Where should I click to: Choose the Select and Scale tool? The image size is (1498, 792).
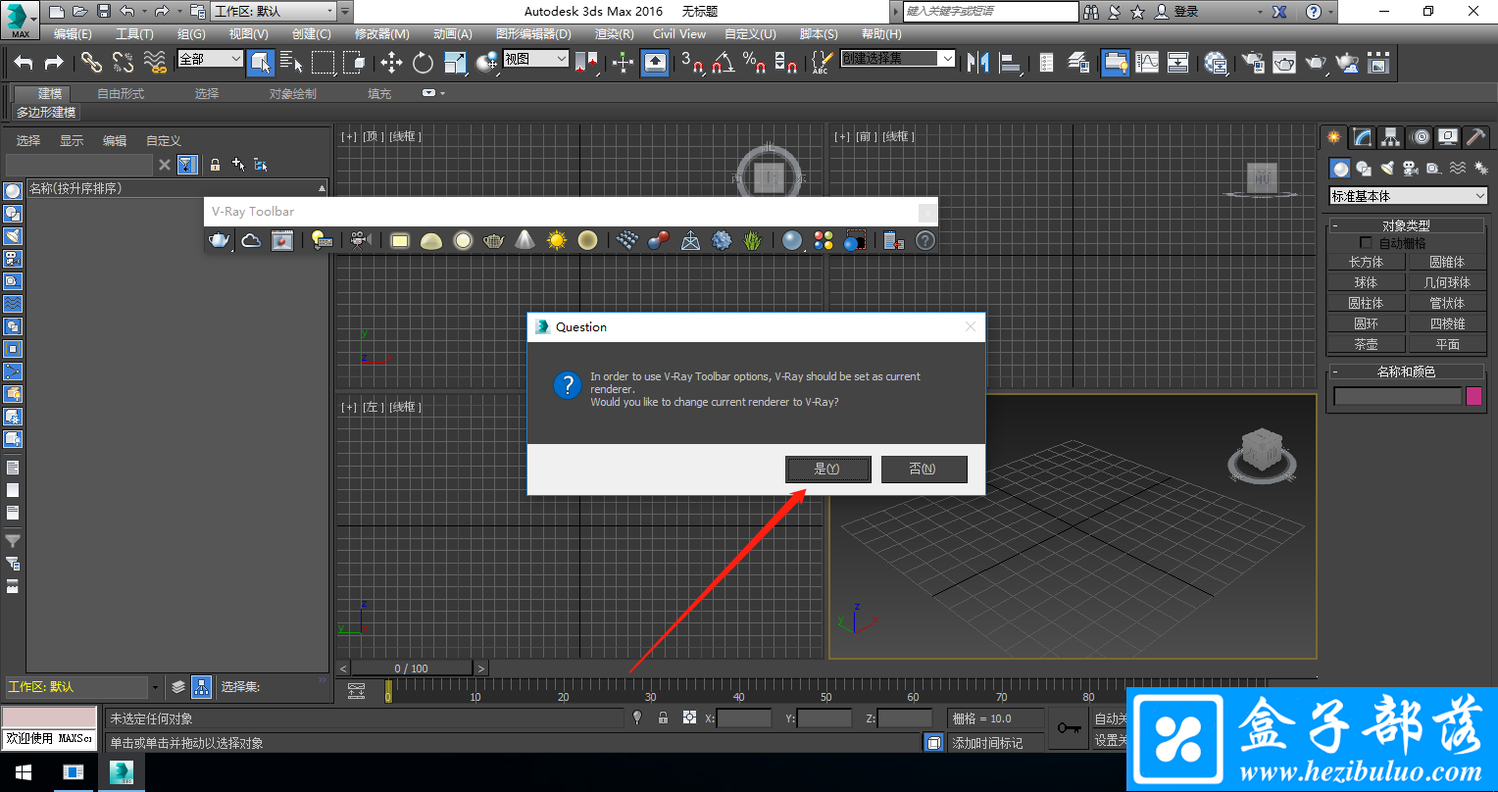[455, 63]
